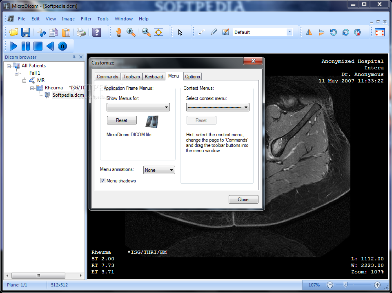
Task: Switch to the Keyboard tab
Action: pos(154,76)
